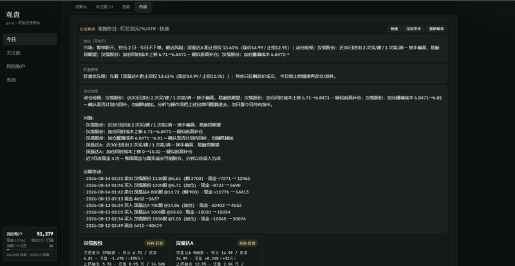Click 持有·盯价 badge on 深桑达A card
This screenshot has width=515, height=266.
(248, 243)
